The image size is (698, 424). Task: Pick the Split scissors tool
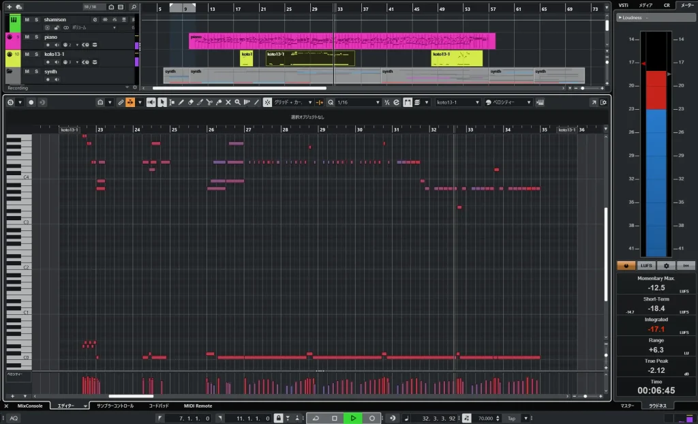209,102
